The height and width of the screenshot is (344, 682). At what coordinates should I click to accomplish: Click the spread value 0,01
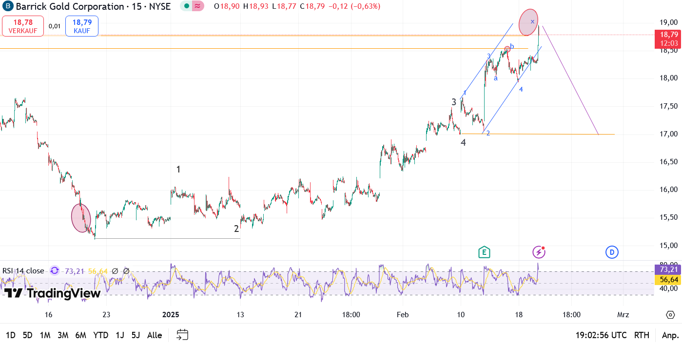pos(55,26)
